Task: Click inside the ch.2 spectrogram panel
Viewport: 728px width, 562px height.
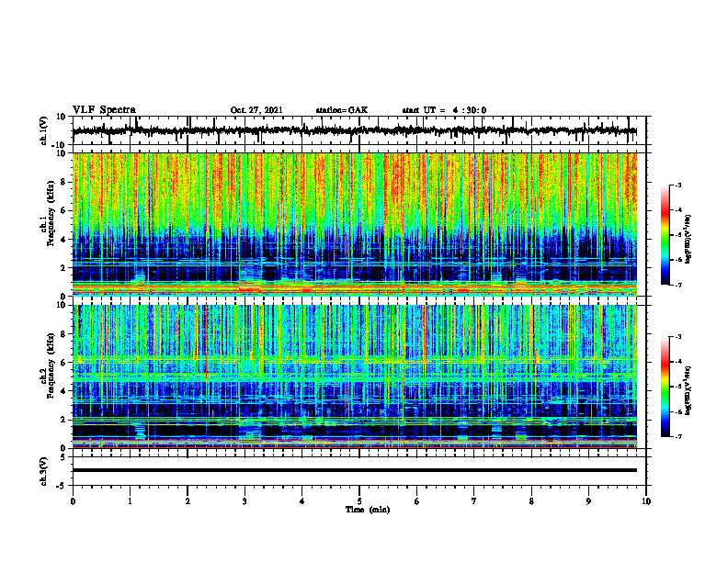Action: click(x=354, y=377)
